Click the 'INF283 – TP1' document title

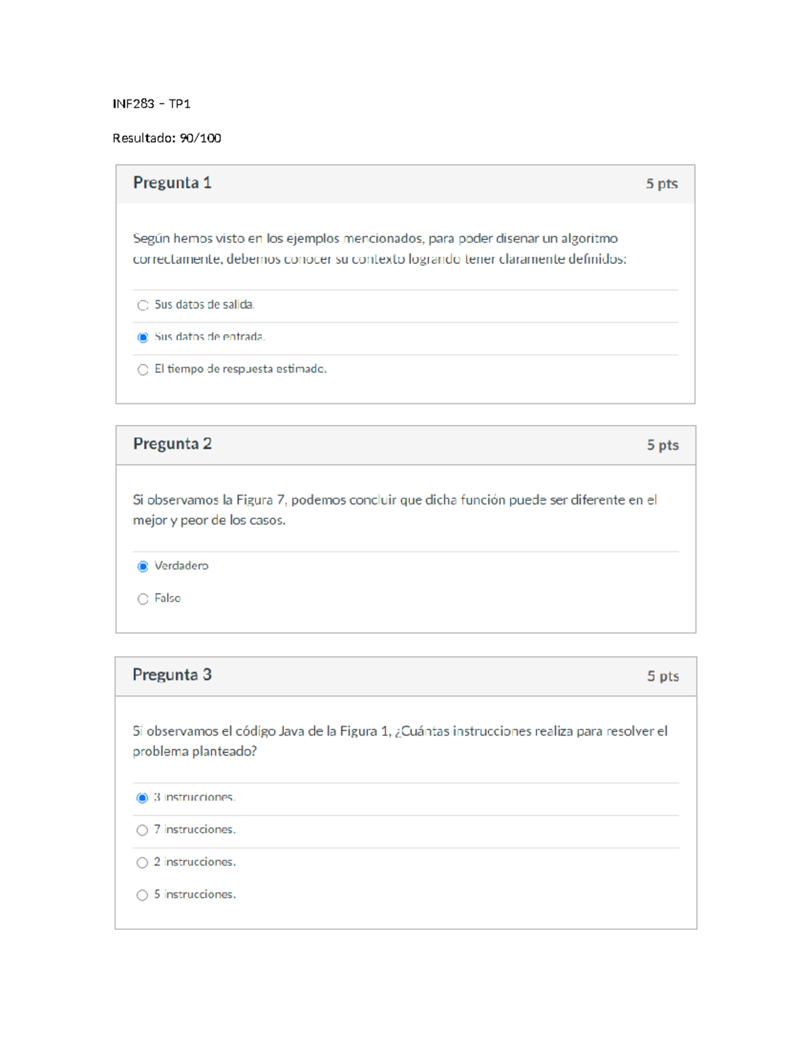coord(152,104)
